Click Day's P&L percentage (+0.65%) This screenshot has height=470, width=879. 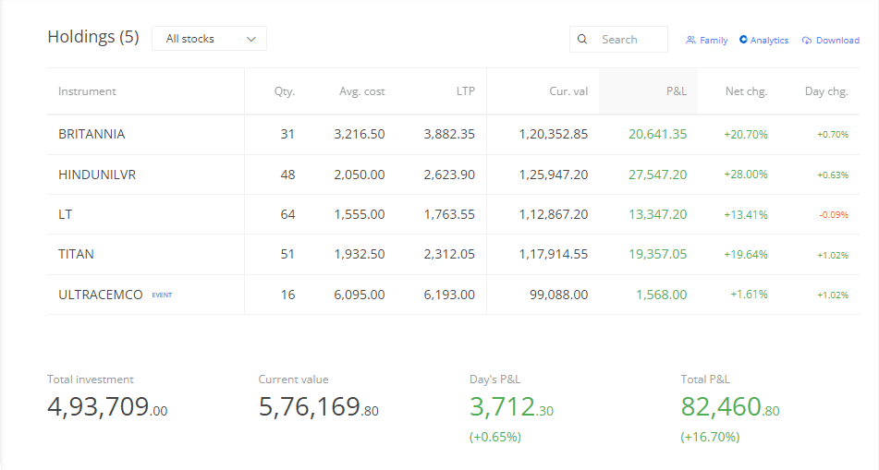click(495, 437)
